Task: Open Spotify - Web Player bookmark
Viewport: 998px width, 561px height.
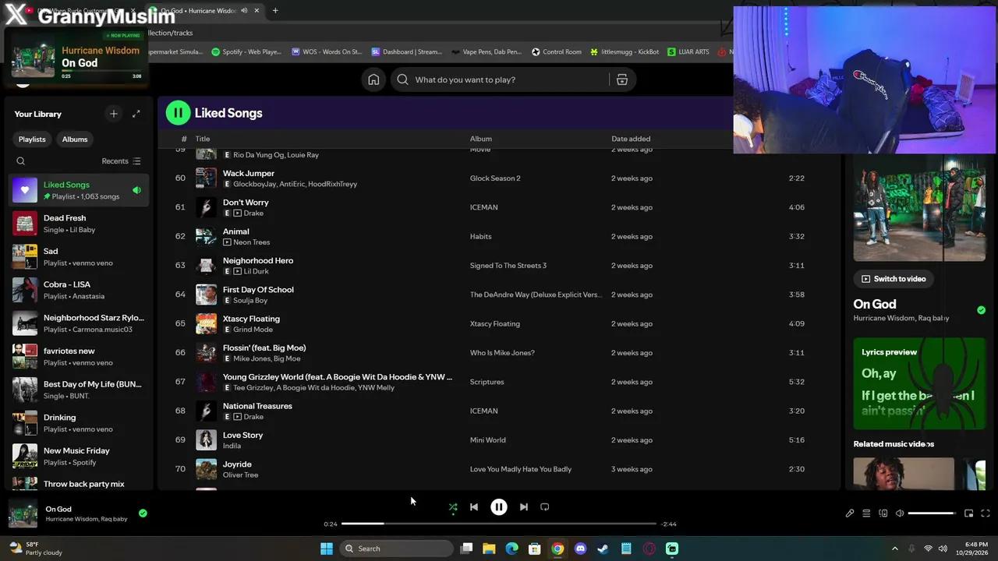Action: pyautogui.click(x=246, y=52)
